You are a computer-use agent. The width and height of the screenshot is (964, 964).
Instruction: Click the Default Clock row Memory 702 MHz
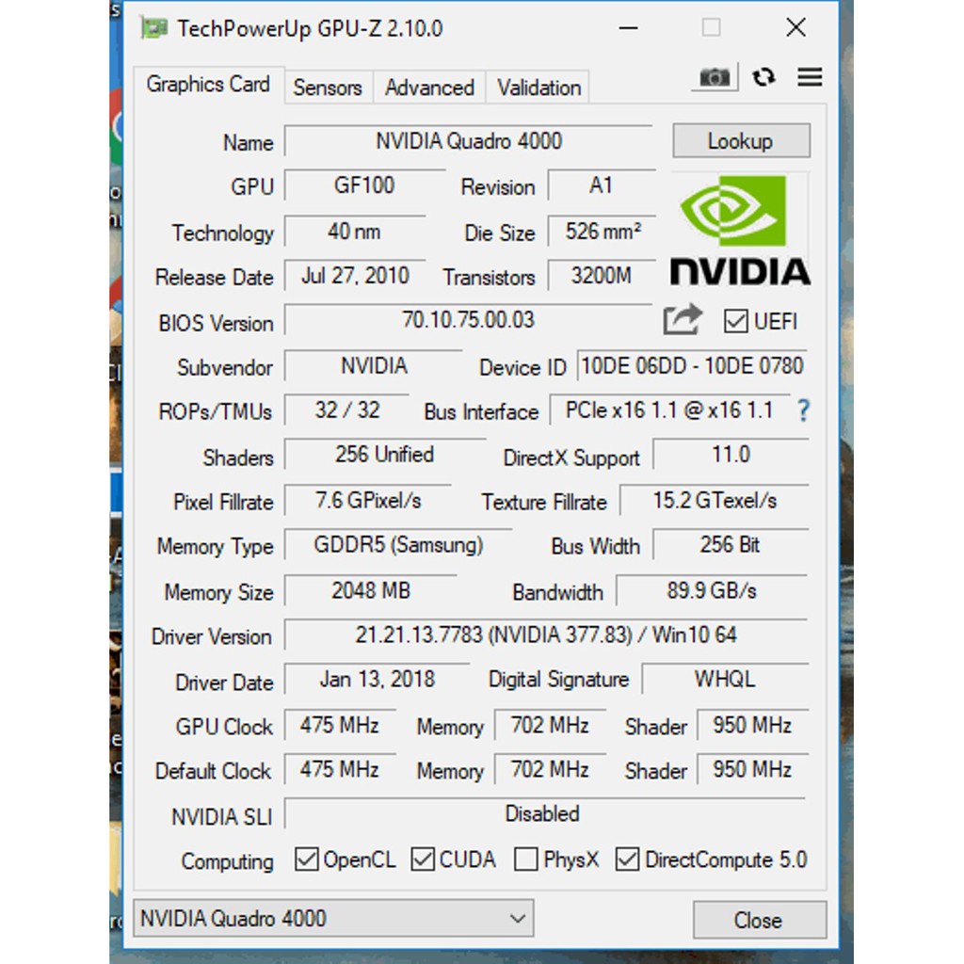point(550,769)
